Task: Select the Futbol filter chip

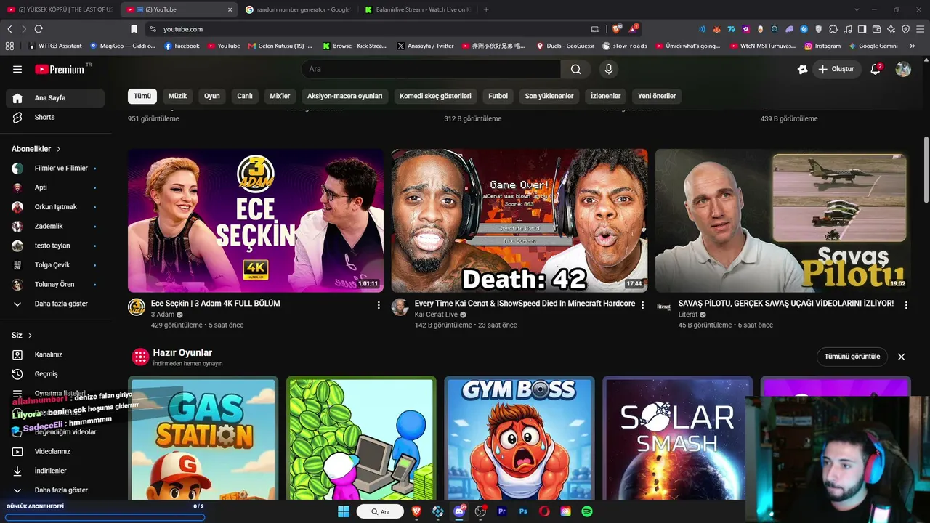Action: [498, 96]
